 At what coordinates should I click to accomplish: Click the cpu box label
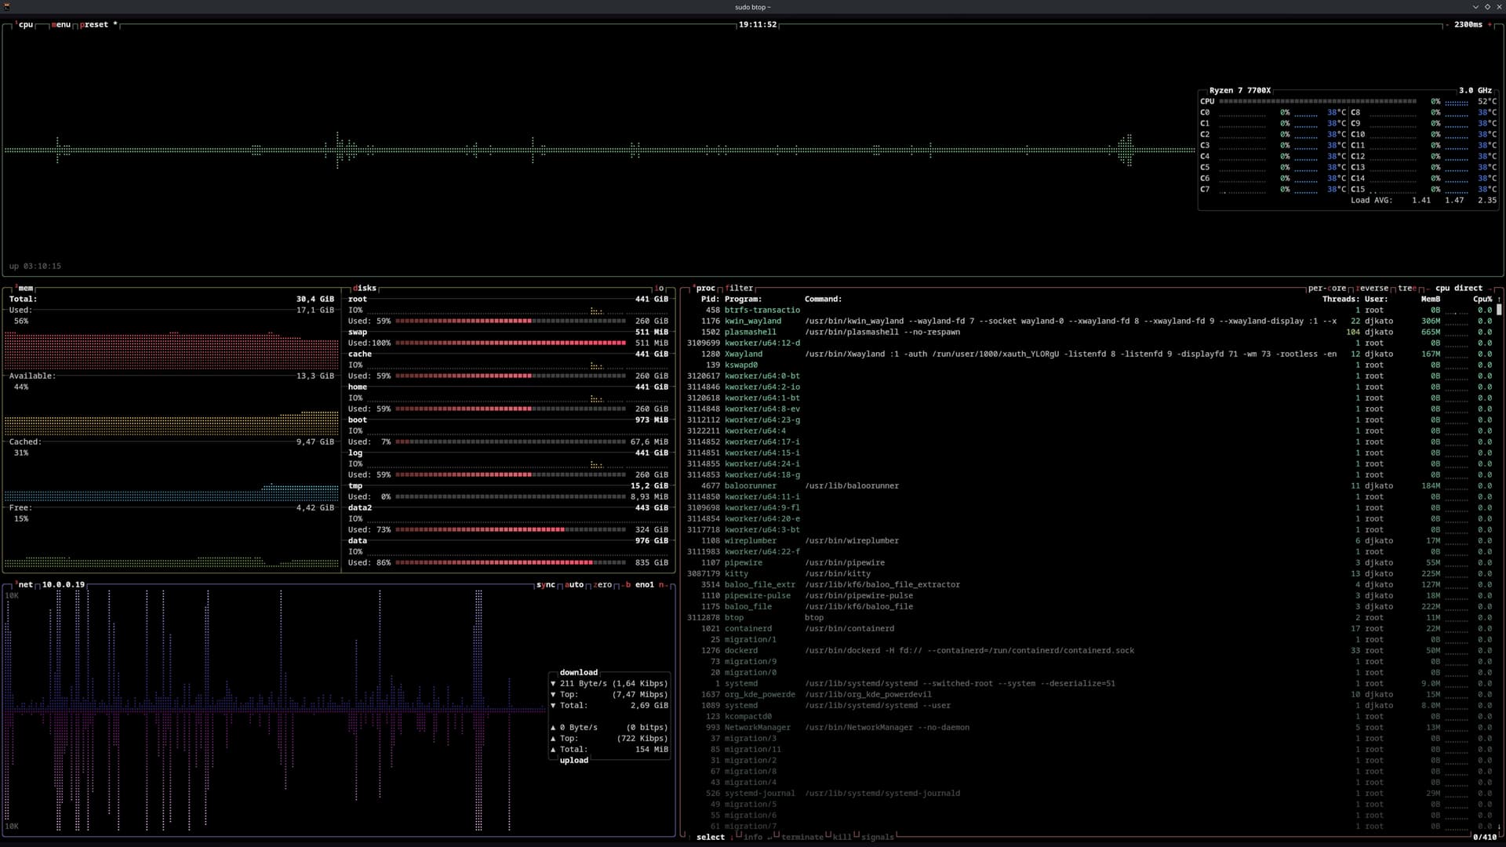(x=26, y=25)
